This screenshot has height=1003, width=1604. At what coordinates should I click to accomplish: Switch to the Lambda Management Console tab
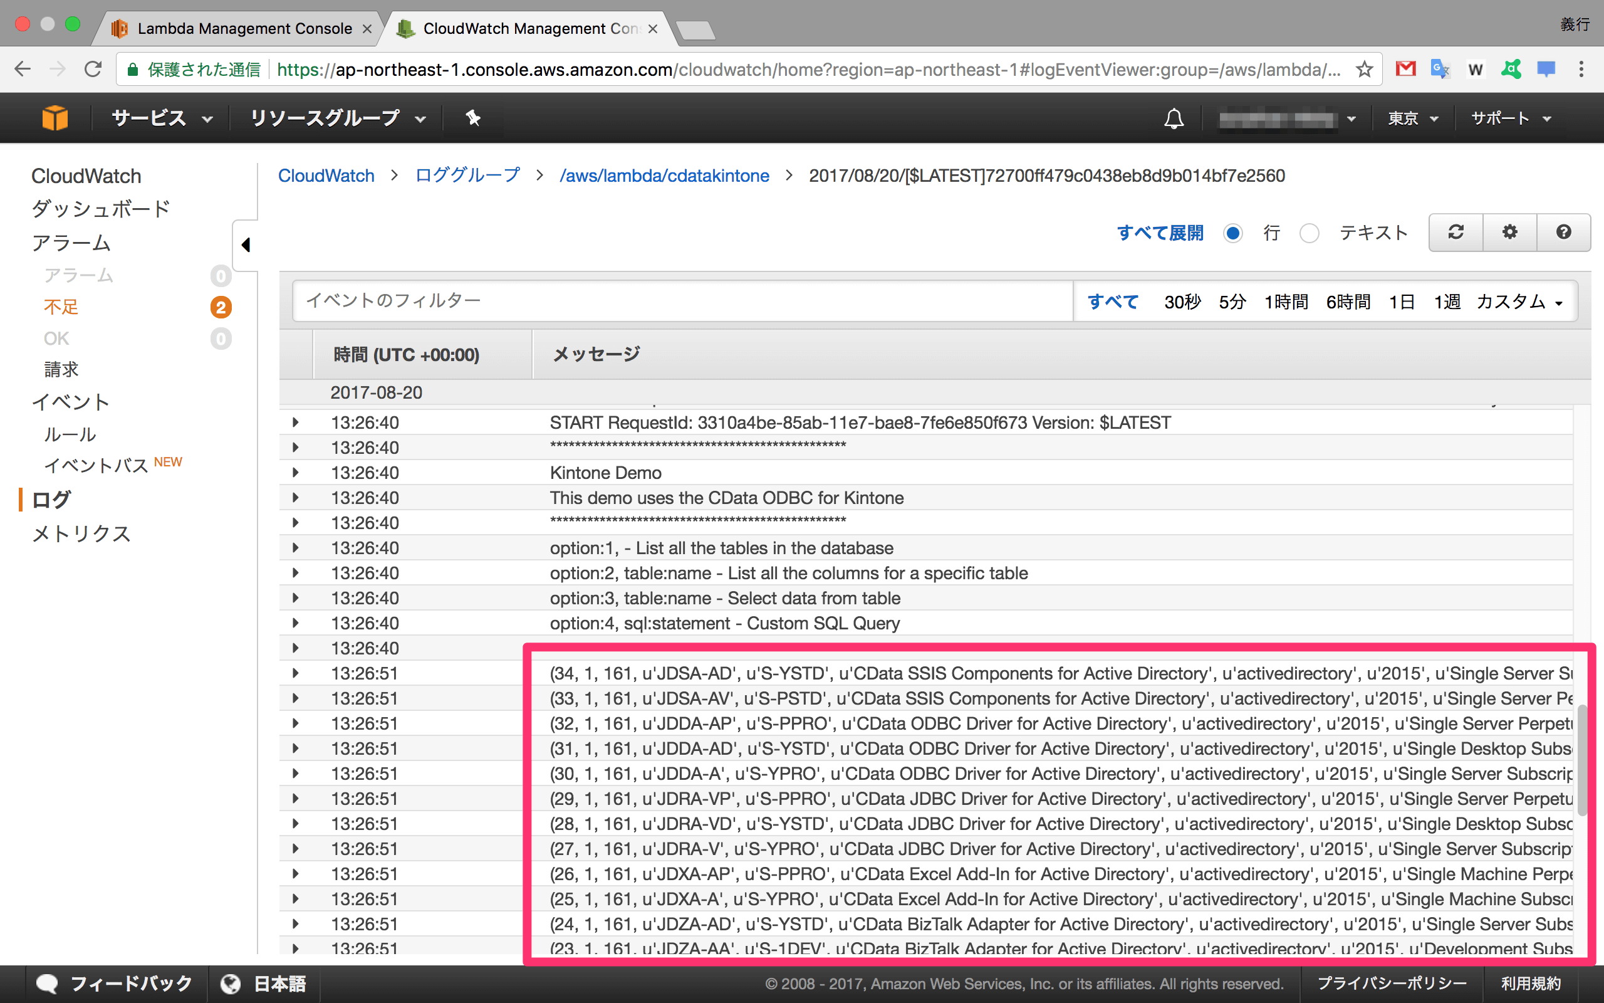pyautogui.click(x=244, y=28)
